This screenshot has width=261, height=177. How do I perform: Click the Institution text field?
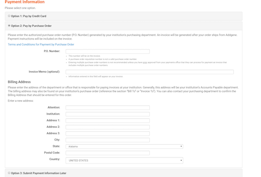pyautogui.click(x=108, y=114)
